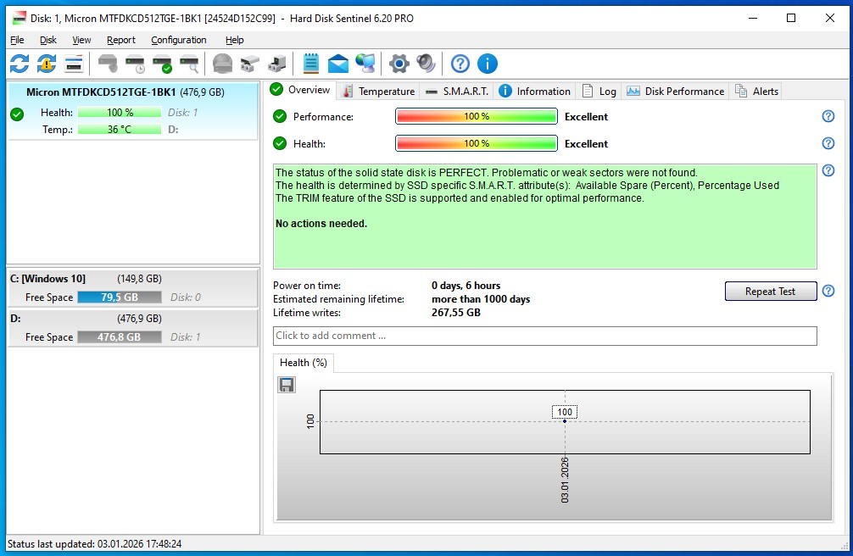Screen dimensions: 853x556
Task: Click the (149,8 GB) size of C: partition
Action: (139, 279)
